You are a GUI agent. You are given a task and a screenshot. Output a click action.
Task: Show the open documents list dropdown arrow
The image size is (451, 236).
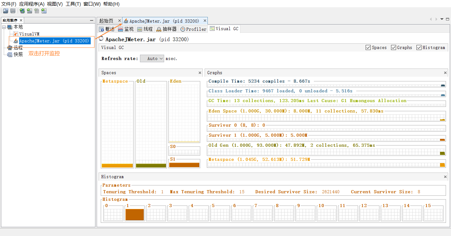442,19
